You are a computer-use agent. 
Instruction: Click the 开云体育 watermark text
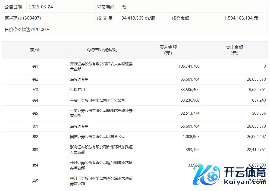coord(245,173)
